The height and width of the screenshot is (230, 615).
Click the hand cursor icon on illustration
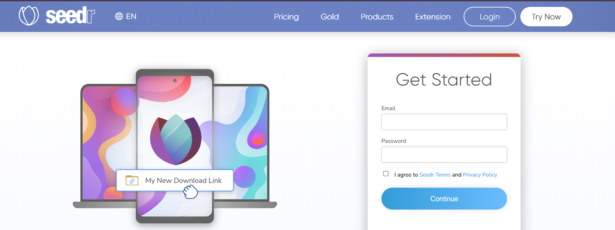[190, 191]
